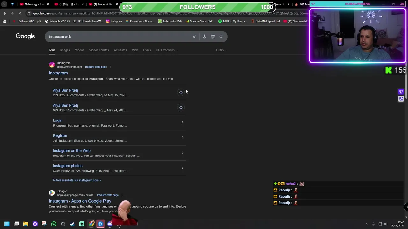Open the FC Ultimate Team bookmark

(88, 21)
